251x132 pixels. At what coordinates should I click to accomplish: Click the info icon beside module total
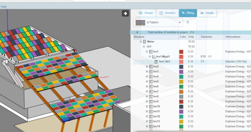pos(137,32)
